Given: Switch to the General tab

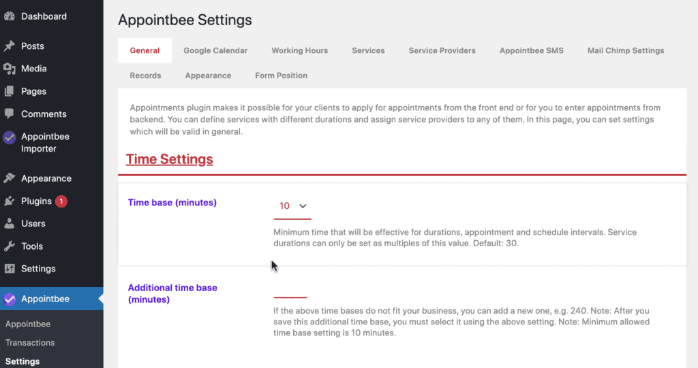Looking at the screenshot, I should pyautogui.click(x=145, y=50).
